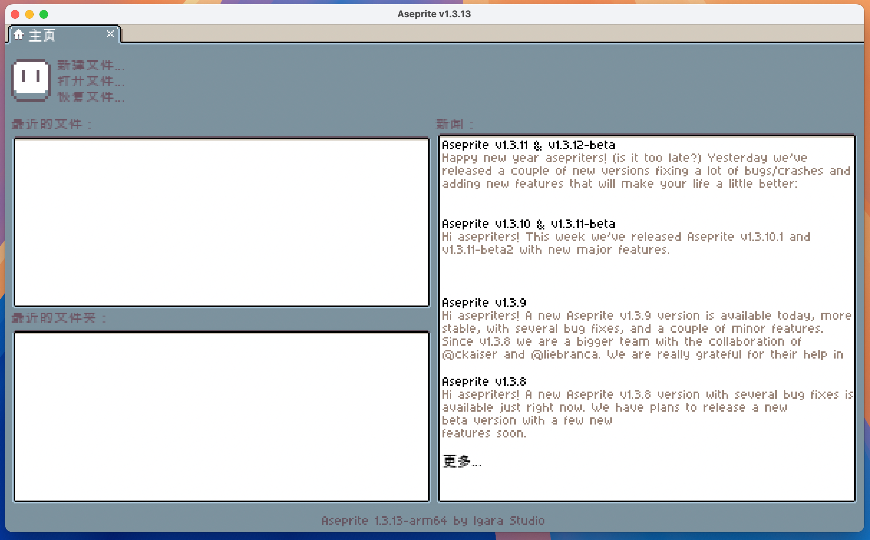Screen dimensions: 870x540
Task: Click the 更多... more news link
Action: click(463, 461)
